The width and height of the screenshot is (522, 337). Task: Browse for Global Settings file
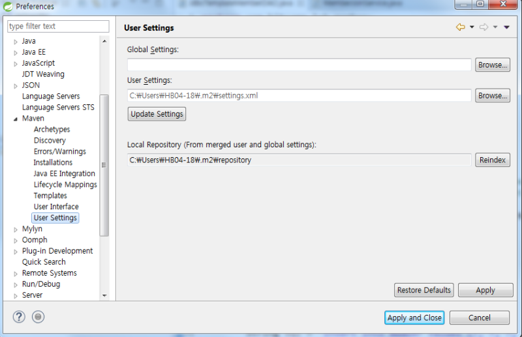pos(493,65)
